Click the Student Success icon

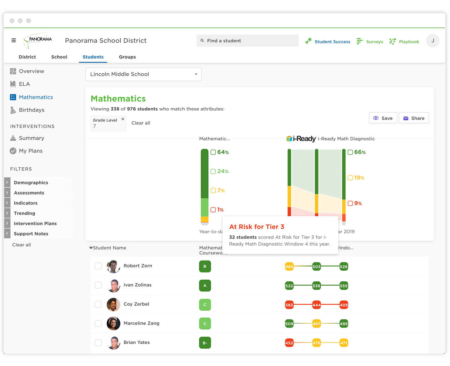click(x=308, y=41)
